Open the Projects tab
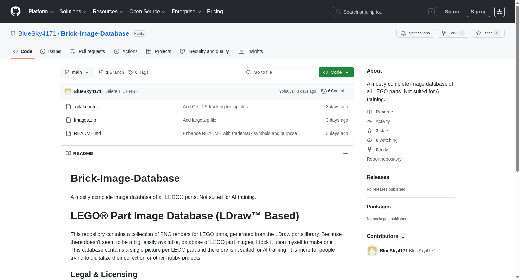 pyautogui.click(x=159, y=51)
